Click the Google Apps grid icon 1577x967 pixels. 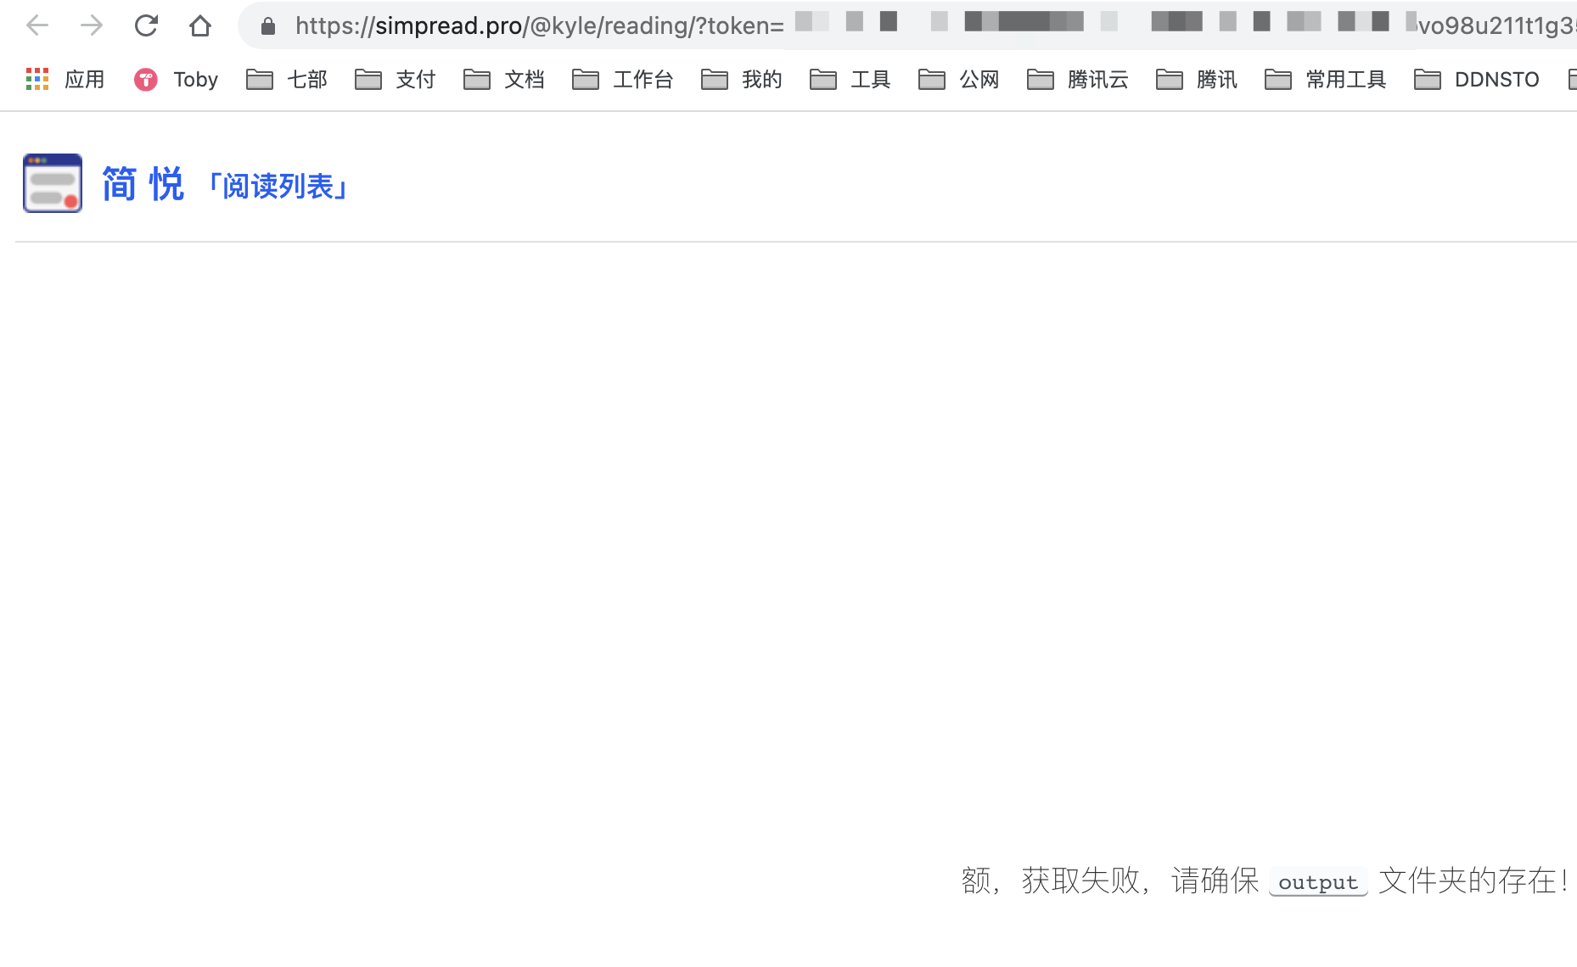[37, 79]
